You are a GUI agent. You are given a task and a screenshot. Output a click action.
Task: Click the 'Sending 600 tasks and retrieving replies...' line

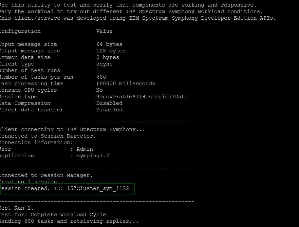69,221
